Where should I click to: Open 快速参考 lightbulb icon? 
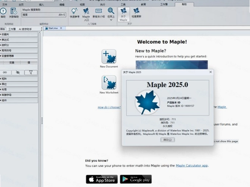point(75,11)
